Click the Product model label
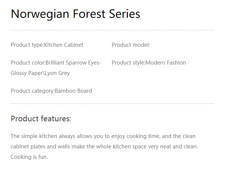 130,45
